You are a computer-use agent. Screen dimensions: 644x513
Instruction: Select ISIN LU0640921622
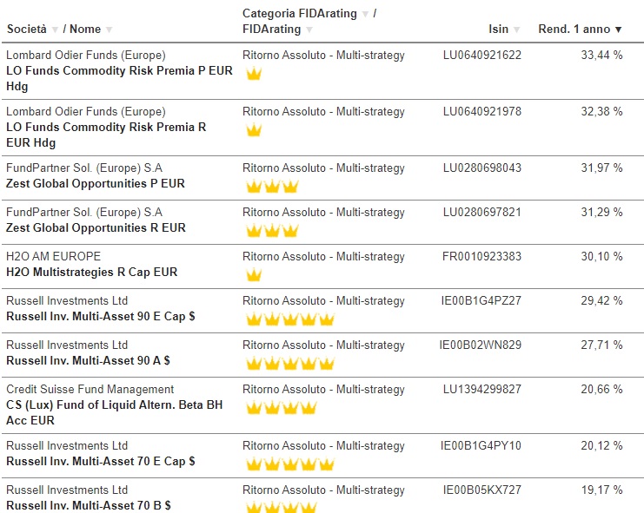point(481,55)
